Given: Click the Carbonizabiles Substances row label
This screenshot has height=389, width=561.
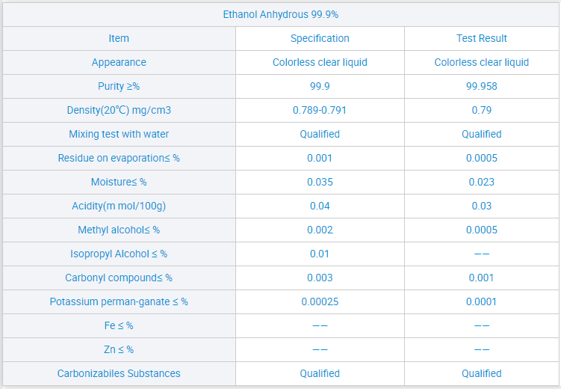Looking at the screenshot, I should click(119, 373).
